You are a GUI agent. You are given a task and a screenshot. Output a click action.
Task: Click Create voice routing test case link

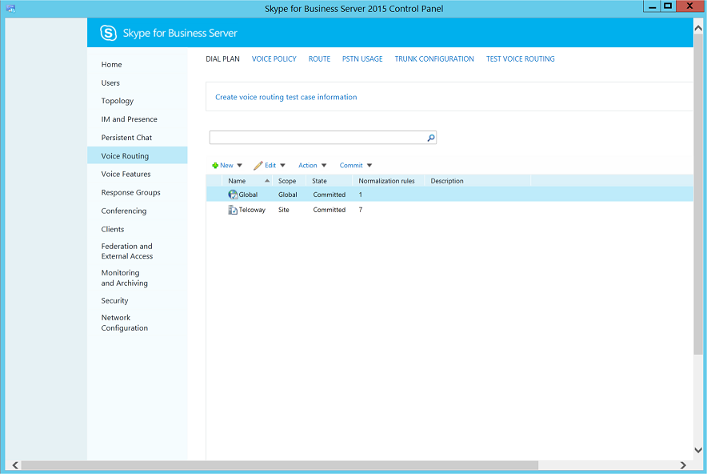point(286,98)
